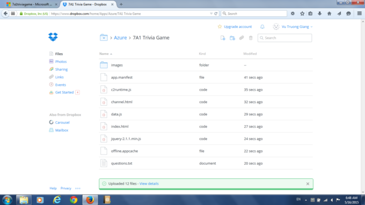The height and width of the screenshot is (205, 365).
Task: Click the View details link
Action: (149, 184)
